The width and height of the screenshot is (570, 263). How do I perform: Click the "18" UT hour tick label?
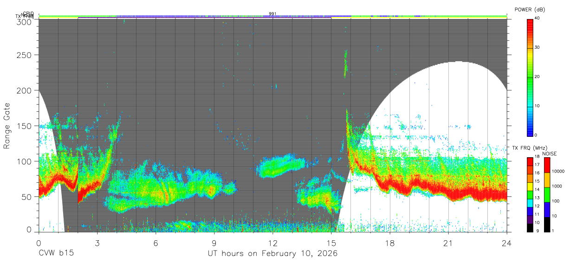pyautogui.click(x=389, y=244)
